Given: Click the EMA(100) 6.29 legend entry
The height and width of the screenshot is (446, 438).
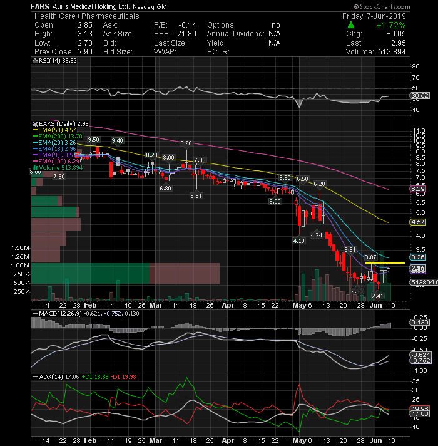Looking at the screenshot, I should coord(56,161).
